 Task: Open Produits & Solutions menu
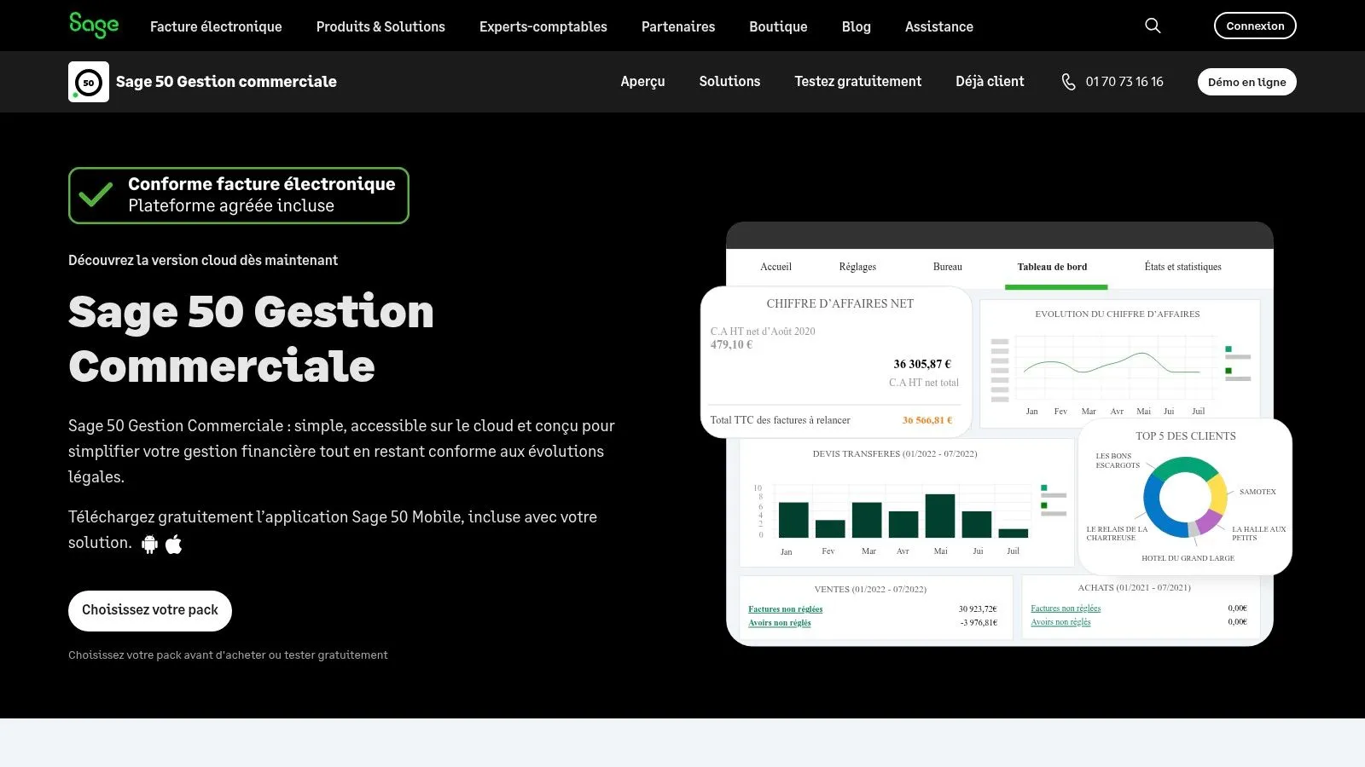tap(380, 26)
